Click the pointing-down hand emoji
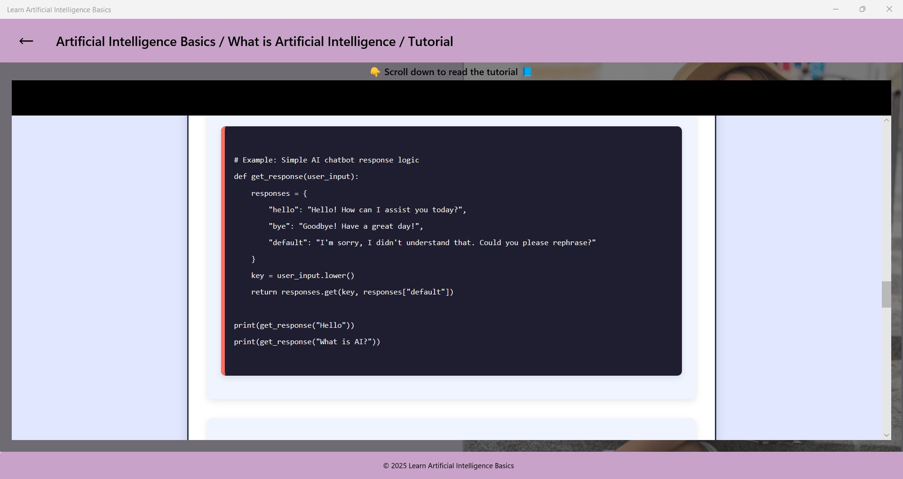This screenshot has width=903, height=479. pos(375,71)
